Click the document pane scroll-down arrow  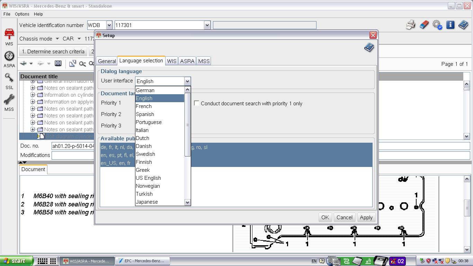pos(466,249)
